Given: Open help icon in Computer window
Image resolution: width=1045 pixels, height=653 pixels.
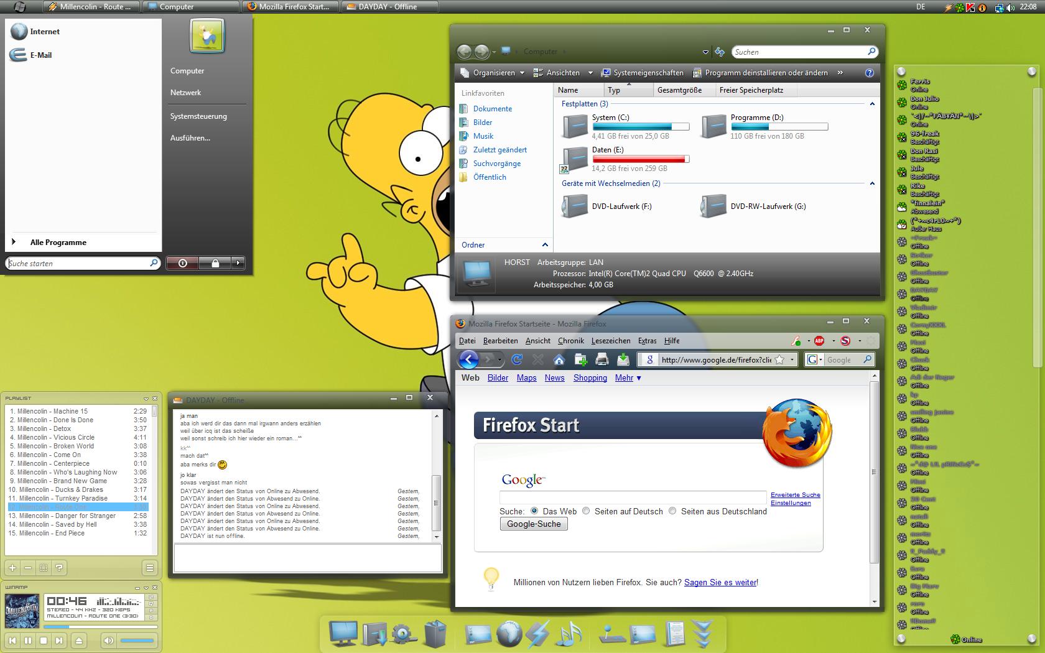Looking at the screenshot, I should [x=870, y=73].
